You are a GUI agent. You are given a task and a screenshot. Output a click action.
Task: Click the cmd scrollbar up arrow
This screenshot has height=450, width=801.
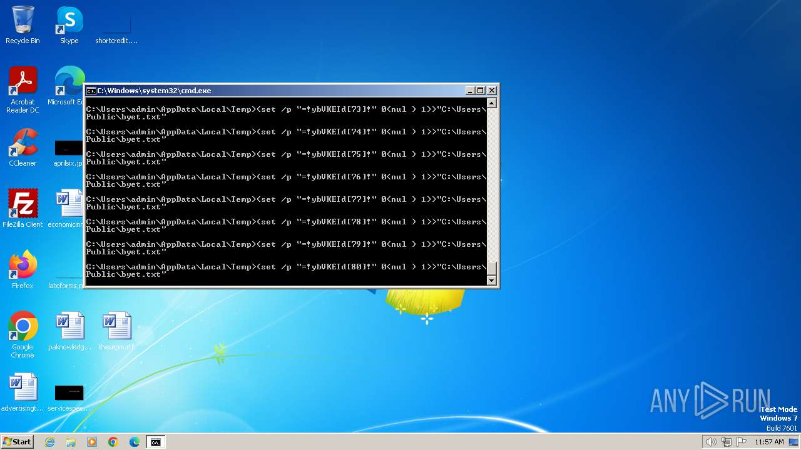[492, 103]
